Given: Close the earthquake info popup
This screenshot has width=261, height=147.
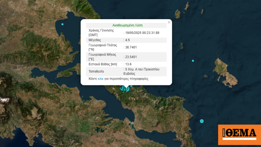Looking at the screenshot, I should [x=169, y=22].
